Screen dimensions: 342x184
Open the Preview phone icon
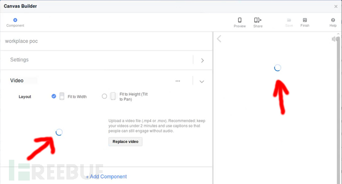point(239,20)
